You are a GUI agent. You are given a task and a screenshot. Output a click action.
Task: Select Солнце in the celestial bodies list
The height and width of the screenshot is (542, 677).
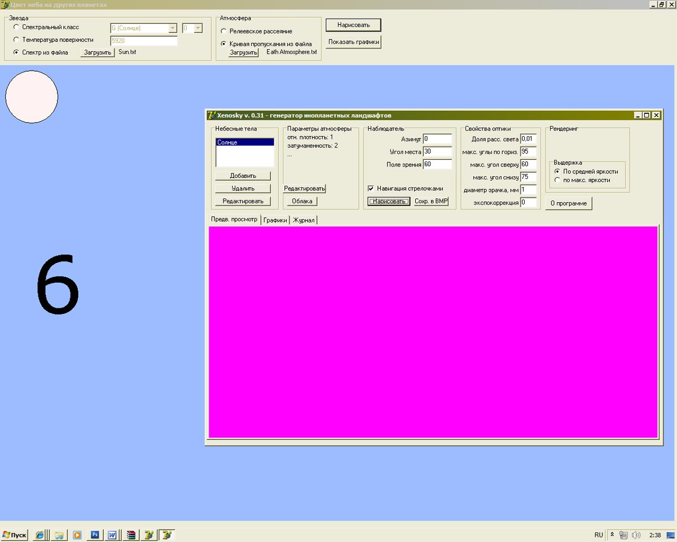(x=245, y=143)
